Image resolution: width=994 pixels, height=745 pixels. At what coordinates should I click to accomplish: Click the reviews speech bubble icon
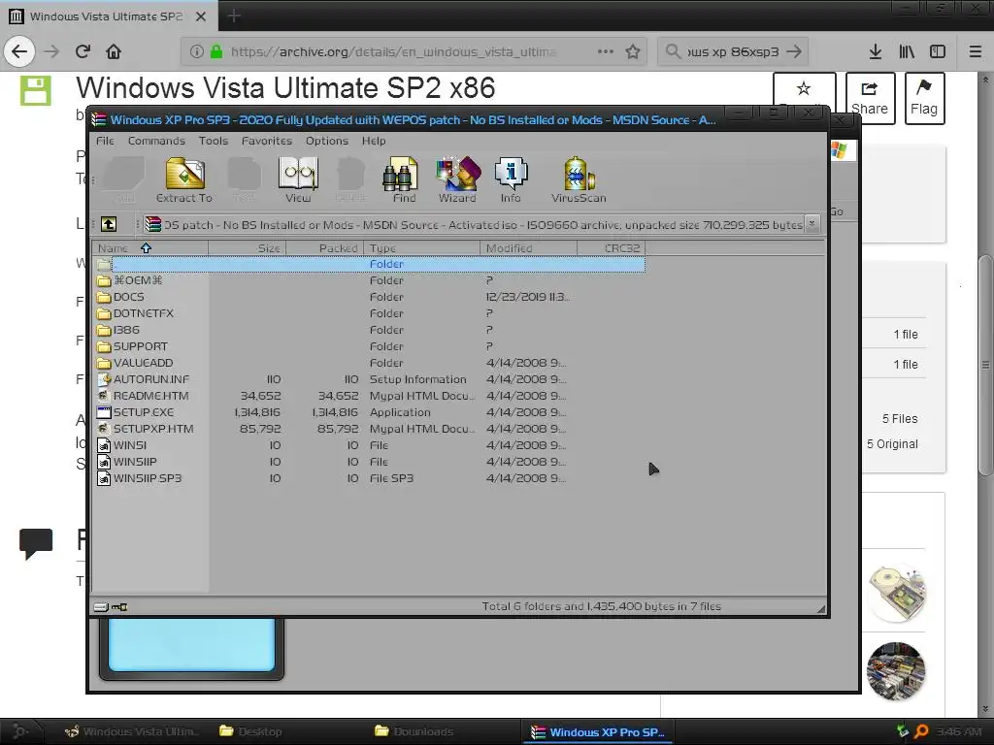coord(36,543)
